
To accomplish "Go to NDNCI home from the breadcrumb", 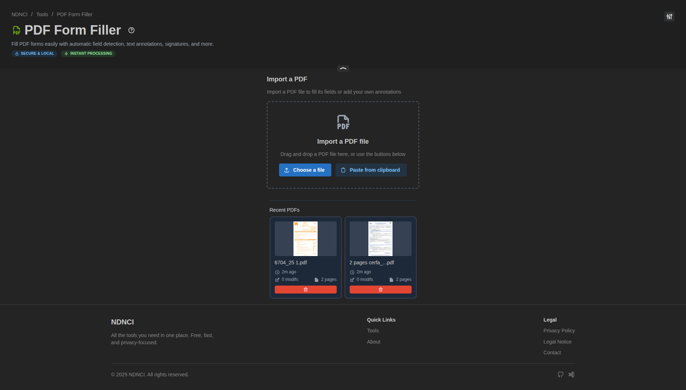I will point(19,14).
